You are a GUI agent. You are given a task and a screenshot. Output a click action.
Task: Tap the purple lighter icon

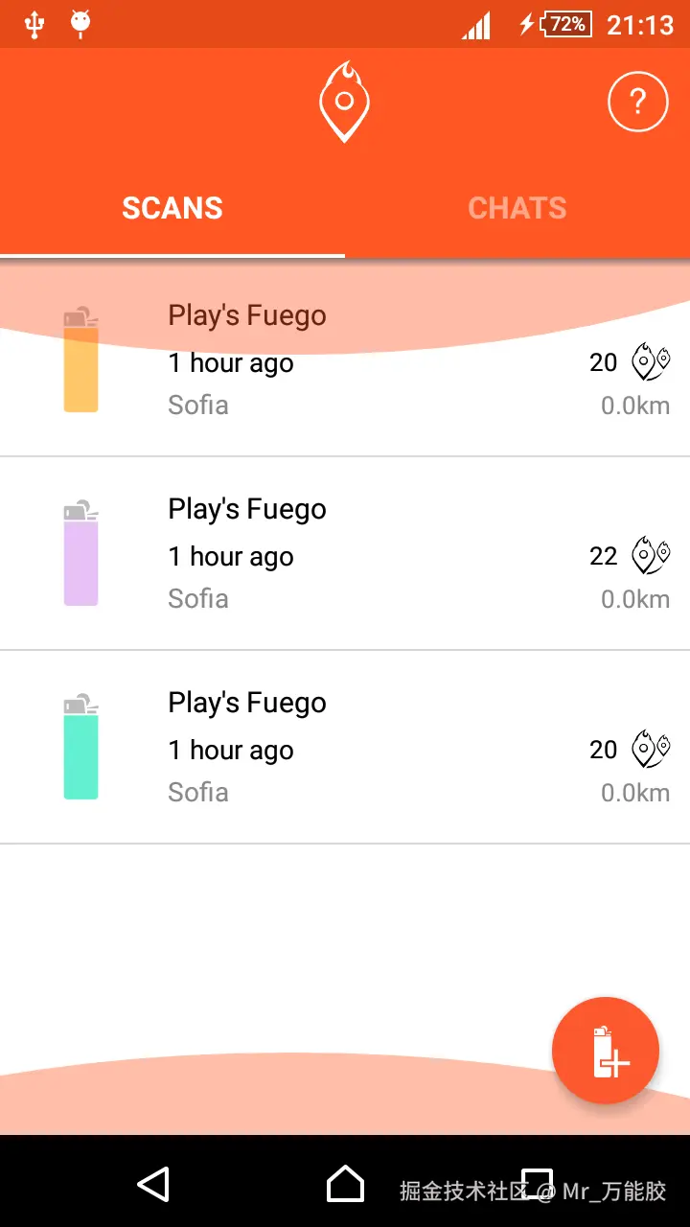81,554
